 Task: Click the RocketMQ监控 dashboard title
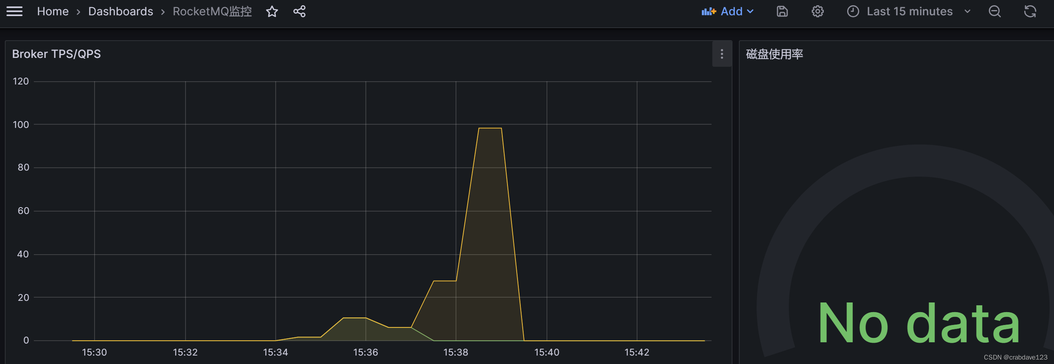pyautogui.click(x=212, y=11)
